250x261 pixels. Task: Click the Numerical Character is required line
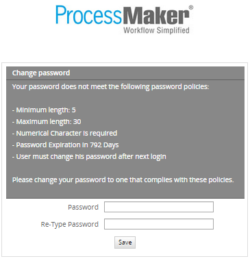tap(64, 133)
